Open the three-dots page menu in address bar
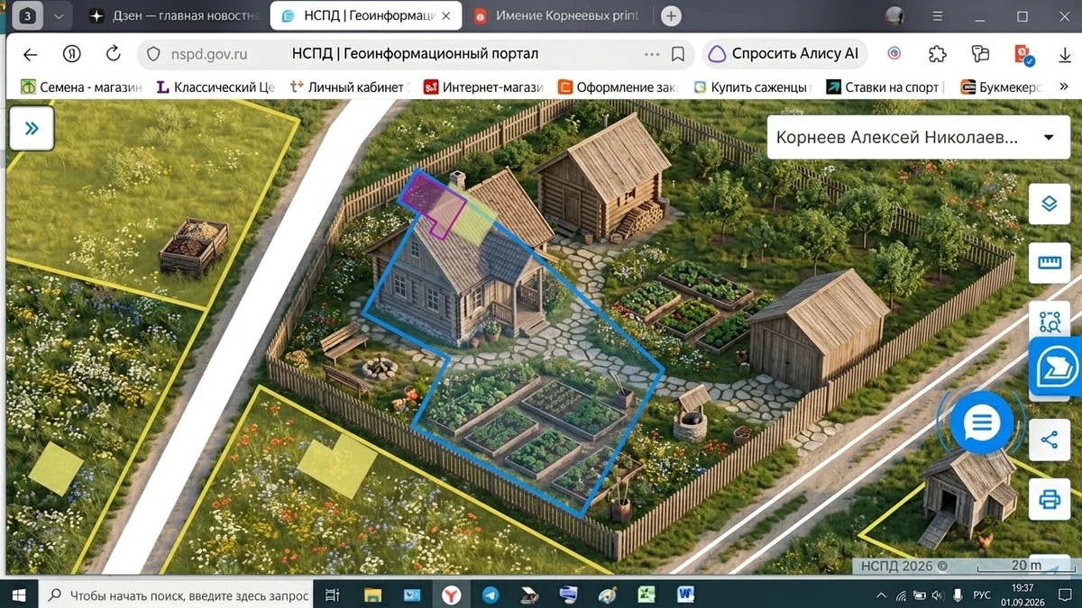 (652, 54)
